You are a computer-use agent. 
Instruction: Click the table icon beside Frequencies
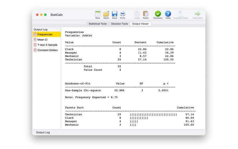tap(35, 34)
